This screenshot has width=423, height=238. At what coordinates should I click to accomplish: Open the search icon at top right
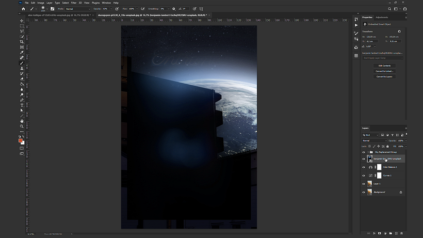point(389,9)
